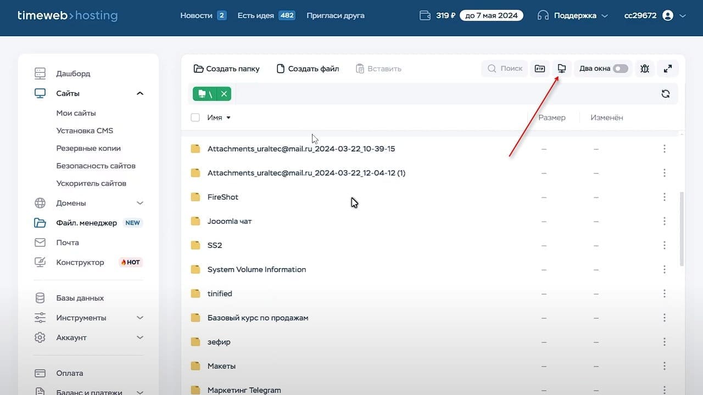Toggle the Два окна switch

click(621, 69)
